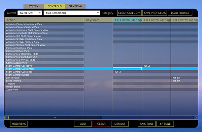The width and height of the screenshot is (202, 132).
Task: Go to the GAMEPLAY tab
Action: (75, 6)
